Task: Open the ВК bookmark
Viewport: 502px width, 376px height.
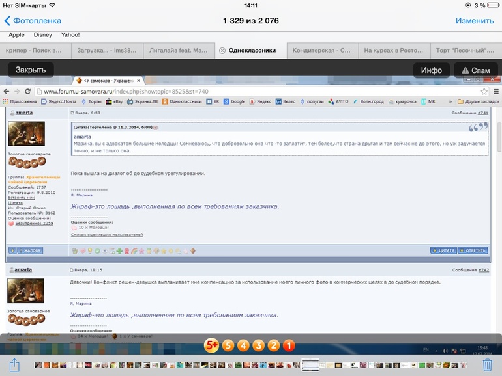Action: point(213,101)
